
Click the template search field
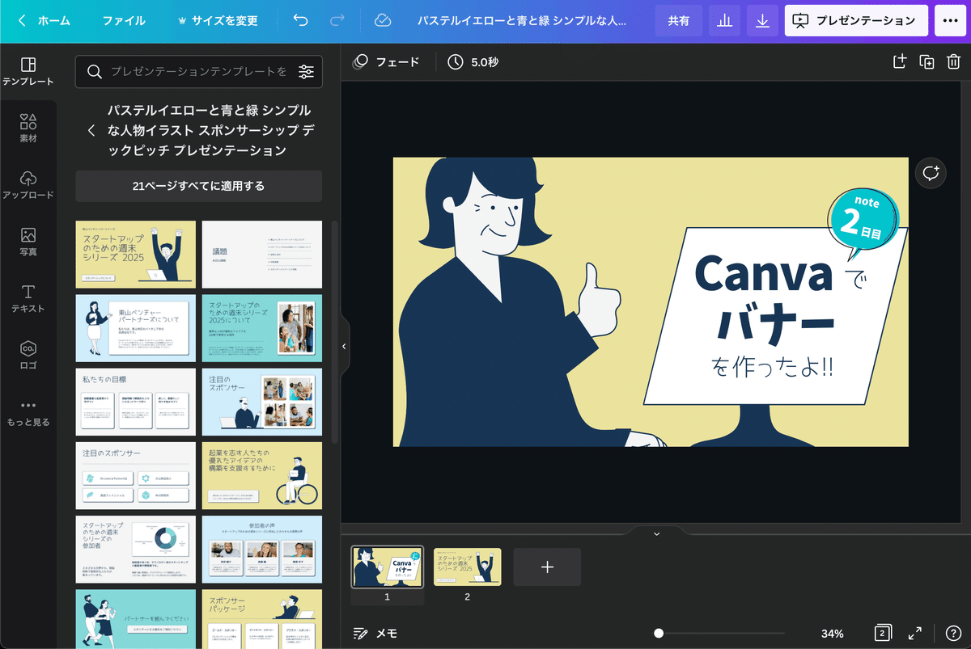[198, 72]
